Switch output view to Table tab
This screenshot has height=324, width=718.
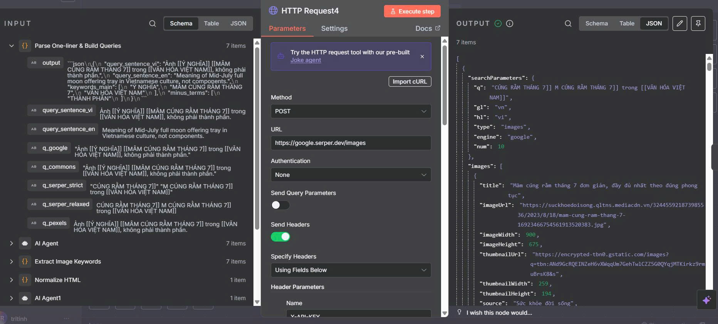click(x=627, y=24)
